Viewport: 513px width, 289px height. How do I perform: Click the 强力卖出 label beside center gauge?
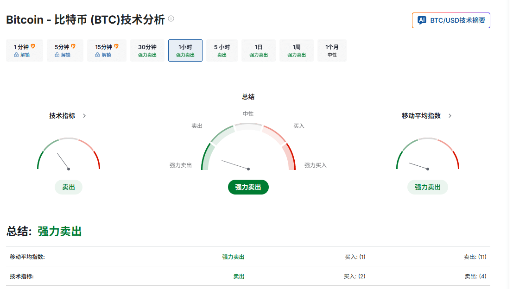click(181, 165)
